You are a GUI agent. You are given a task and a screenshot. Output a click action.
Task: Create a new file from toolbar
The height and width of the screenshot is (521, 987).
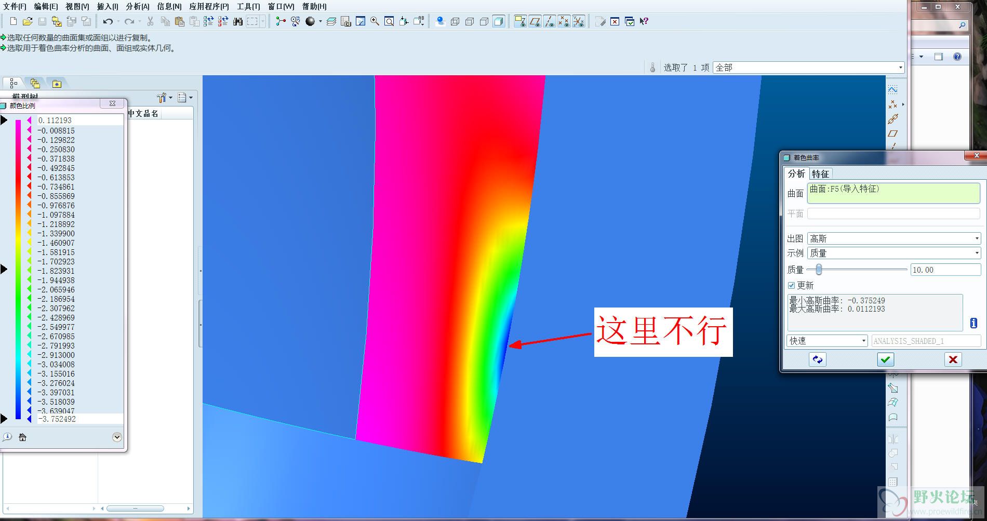click(x=14, y=21)
